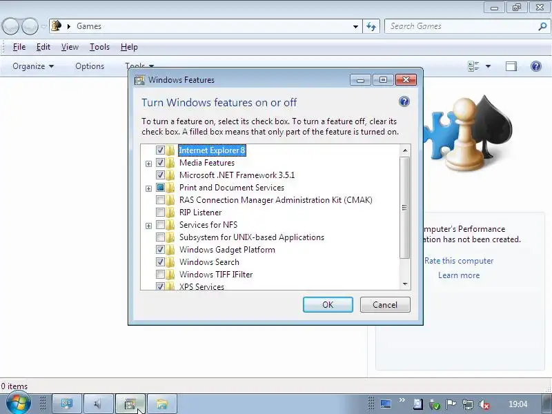Open the Organize dropdown in Games toolbar

(33, 66)
